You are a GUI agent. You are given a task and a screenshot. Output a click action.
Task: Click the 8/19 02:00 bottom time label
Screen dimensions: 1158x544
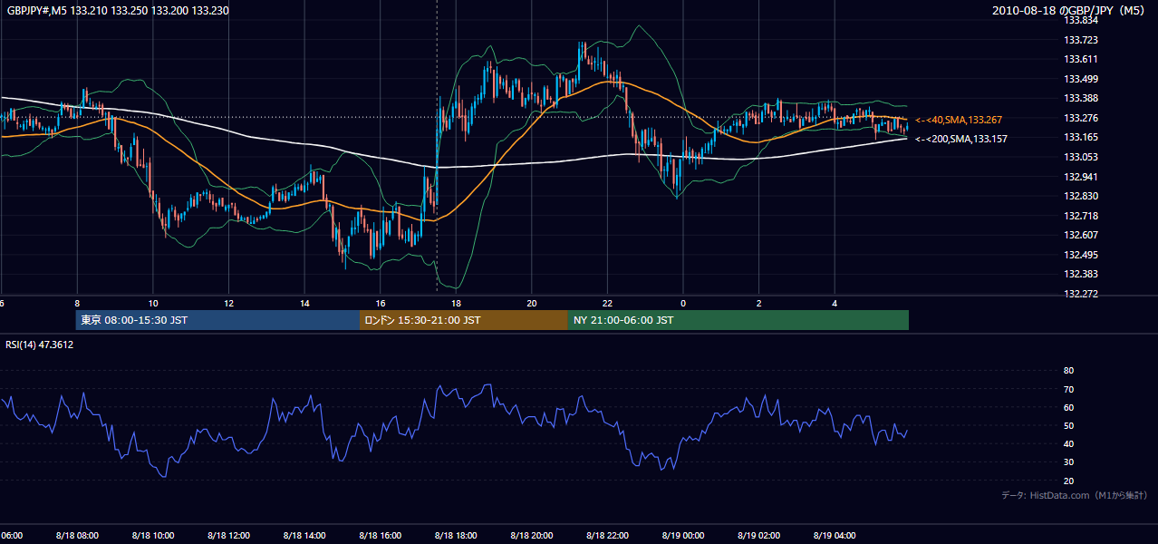[x=758, y=536]
